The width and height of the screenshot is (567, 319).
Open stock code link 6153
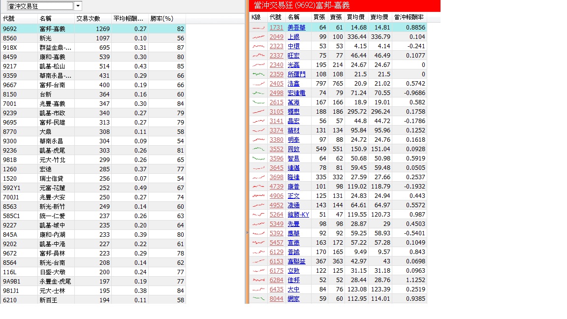[276, 261]
